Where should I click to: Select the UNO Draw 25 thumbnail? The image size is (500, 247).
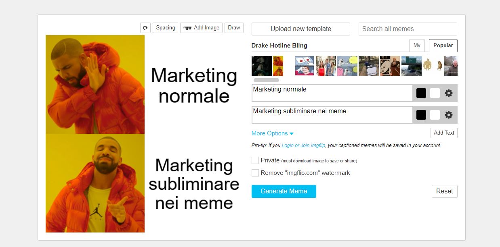390,66
